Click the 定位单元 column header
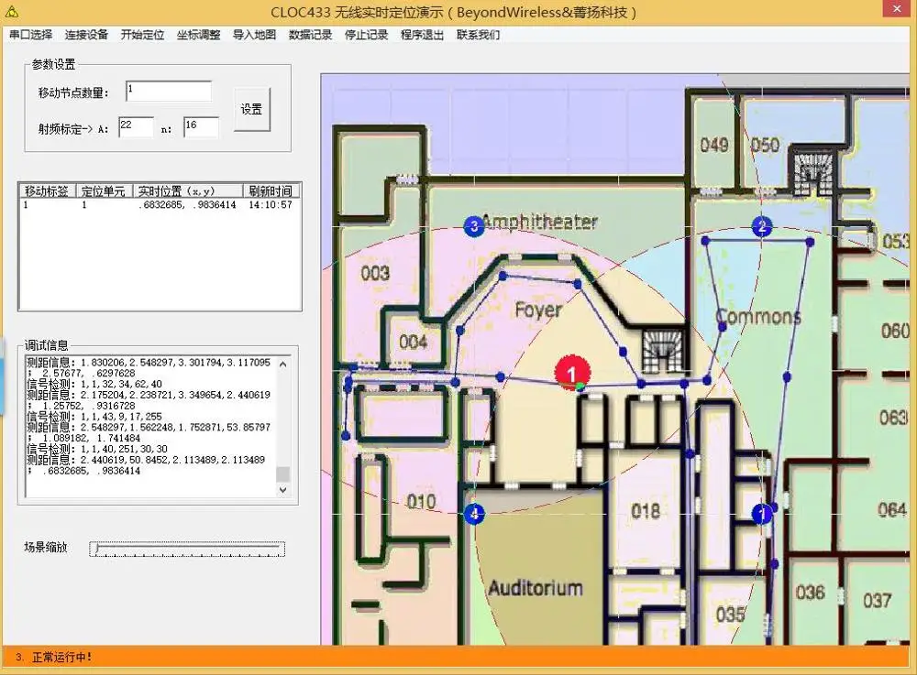The height and width of the screenshot is (675, 917). click(x=103, y=191)
